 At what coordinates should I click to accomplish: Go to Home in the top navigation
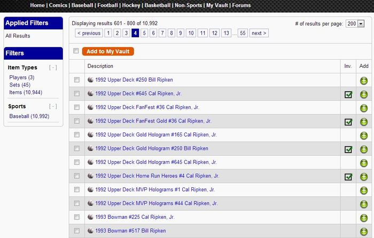click(37, 5)
